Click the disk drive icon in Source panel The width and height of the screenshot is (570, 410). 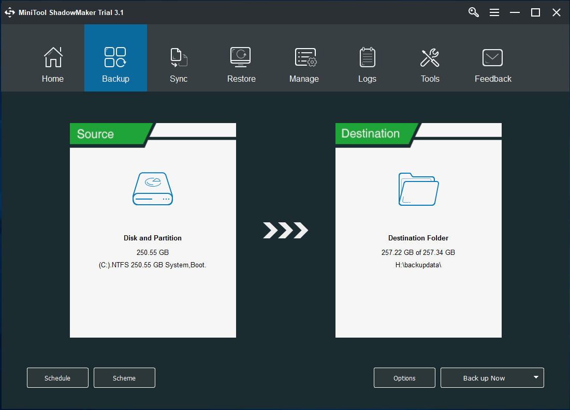click(x=152, y=189)
